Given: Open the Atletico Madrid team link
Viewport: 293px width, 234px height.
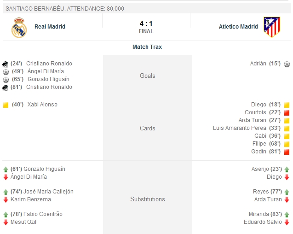Looking at the screenshot, I should point(238,27).
